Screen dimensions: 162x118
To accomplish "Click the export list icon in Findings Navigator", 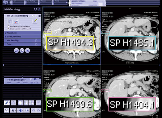I will click(35, 79).
